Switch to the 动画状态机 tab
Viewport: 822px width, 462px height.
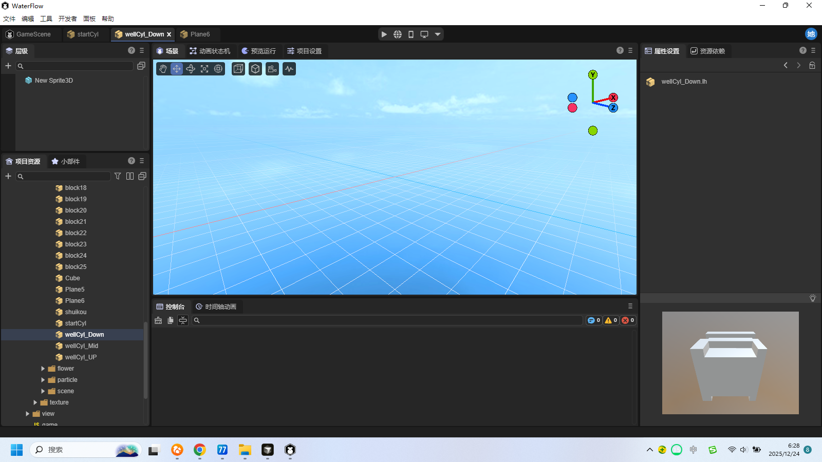[210, 51]
